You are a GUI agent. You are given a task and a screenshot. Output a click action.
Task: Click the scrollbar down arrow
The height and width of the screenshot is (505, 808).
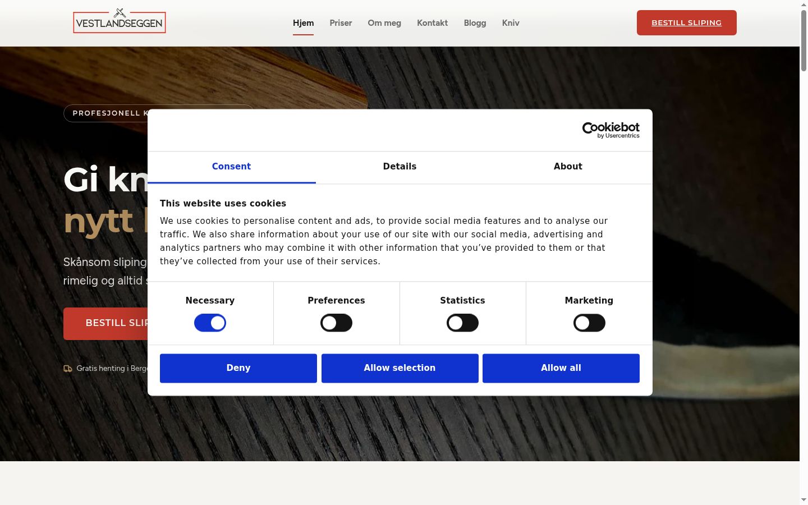(x=804, y=499)
